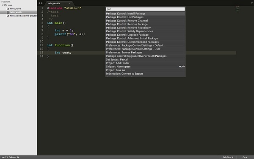The image size is (254, 159).
Task: Open hello_world.sublime-project in sidebar
Action: click(x=23, y=16)
